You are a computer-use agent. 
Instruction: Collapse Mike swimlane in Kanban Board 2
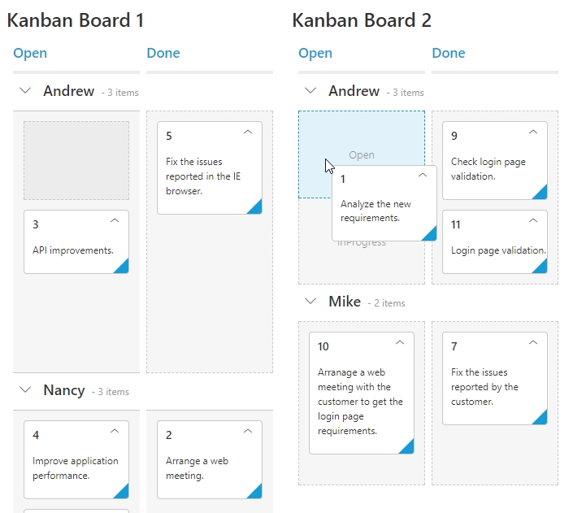310,302
